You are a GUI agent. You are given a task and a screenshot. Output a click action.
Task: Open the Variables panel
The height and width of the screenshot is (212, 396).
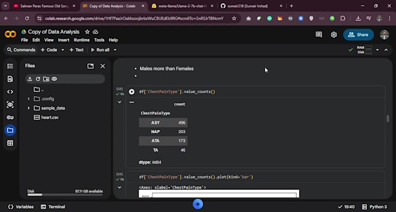click(x=21, y=207)
